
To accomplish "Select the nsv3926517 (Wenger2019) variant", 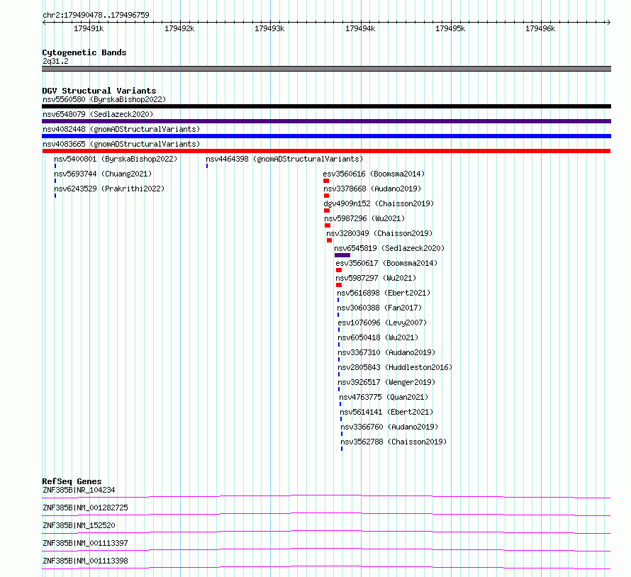I will pyautogui.click(x=386, y=382).
